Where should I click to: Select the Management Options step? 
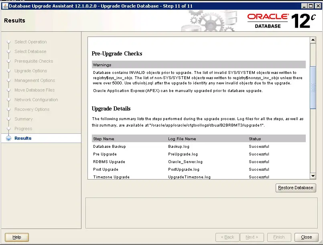35,80
